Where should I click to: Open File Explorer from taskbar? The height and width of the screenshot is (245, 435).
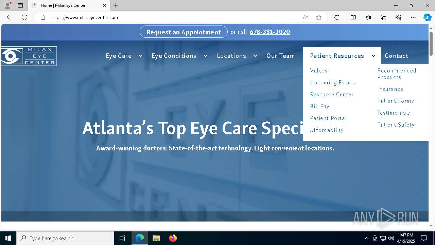156,238
